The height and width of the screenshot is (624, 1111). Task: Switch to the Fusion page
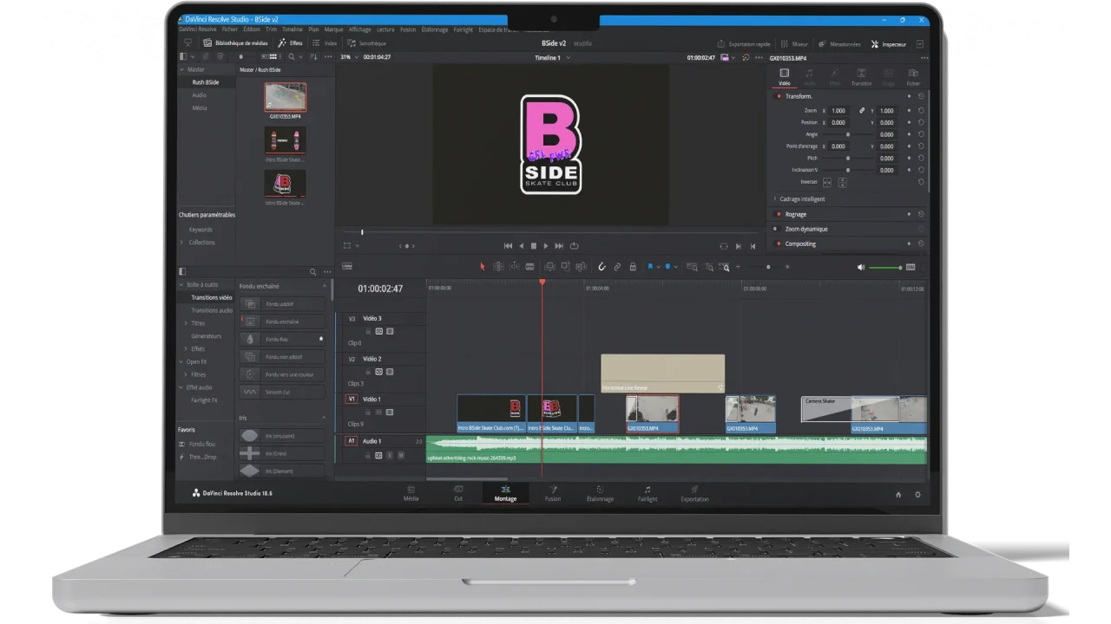coord(553,494)
